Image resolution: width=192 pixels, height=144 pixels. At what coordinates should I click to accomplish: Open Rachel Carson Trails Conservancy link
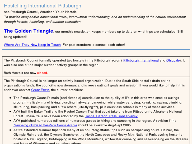(111, 116)
